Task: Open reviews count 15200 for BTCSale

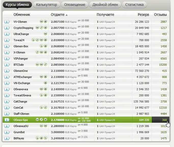Action: (163, 65)
